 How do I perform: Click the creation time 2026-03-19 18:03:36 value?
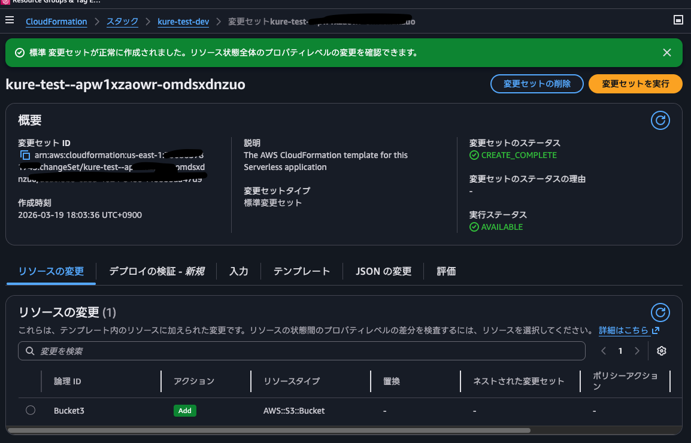[80, 215]
